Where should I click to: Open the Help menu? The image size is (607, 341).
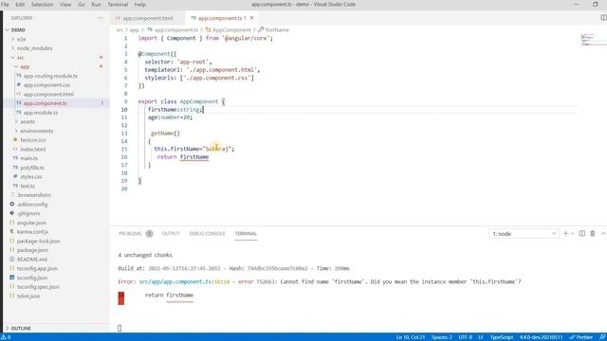[x=139, y=4]
